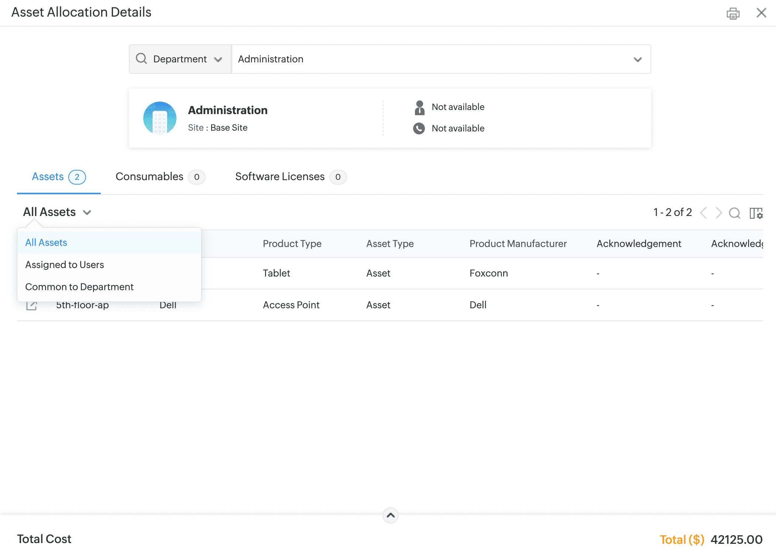Select Common to Department filter option
Viewport: 776px width, 556px height.
tap(79, 287)
